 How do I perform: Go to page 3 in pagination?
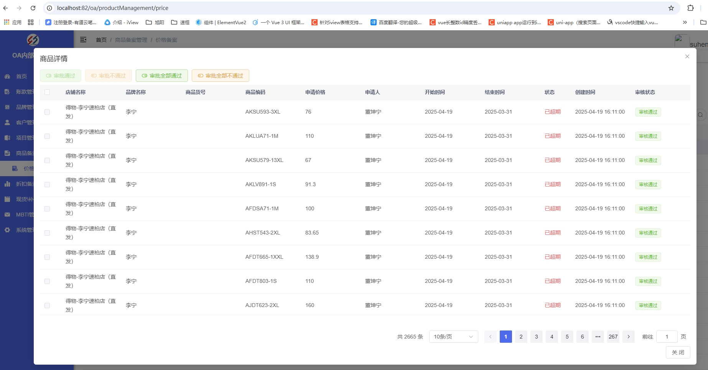[x=536, y=337]
